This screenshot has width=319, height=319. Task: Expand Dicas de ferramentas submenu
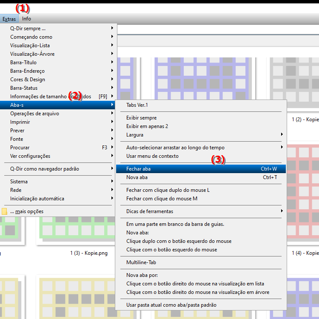coord(201,211)
